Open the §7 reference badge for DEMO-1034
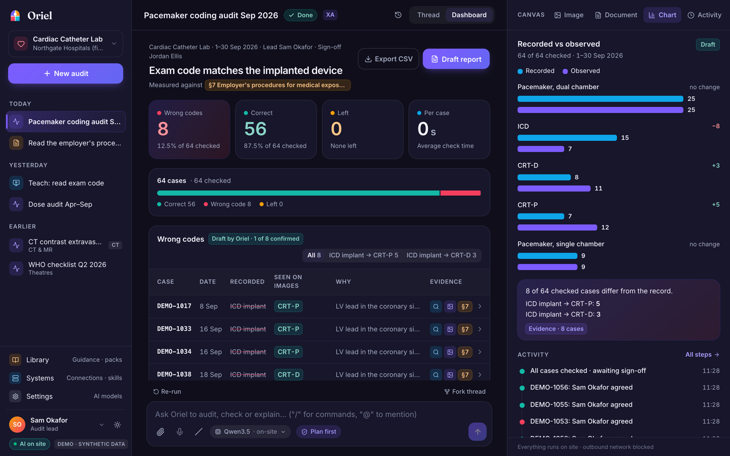Viewport: 730px width, 456px height. (465, 352)
